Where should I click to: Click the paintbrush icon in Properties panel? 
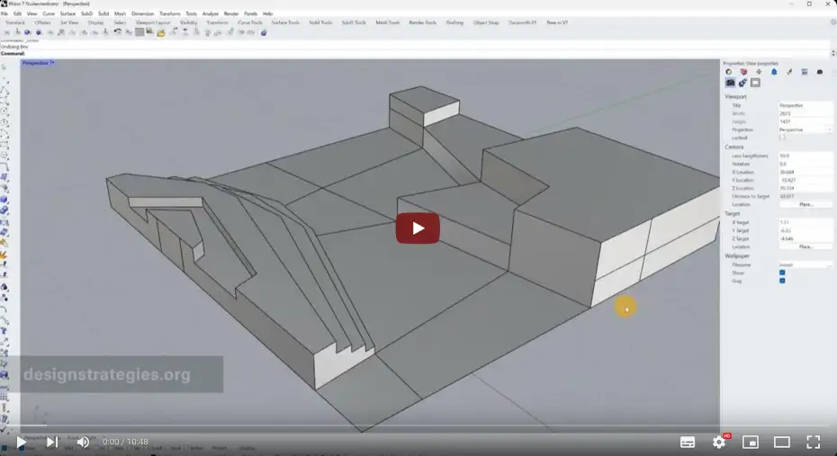tap(789, 72)
